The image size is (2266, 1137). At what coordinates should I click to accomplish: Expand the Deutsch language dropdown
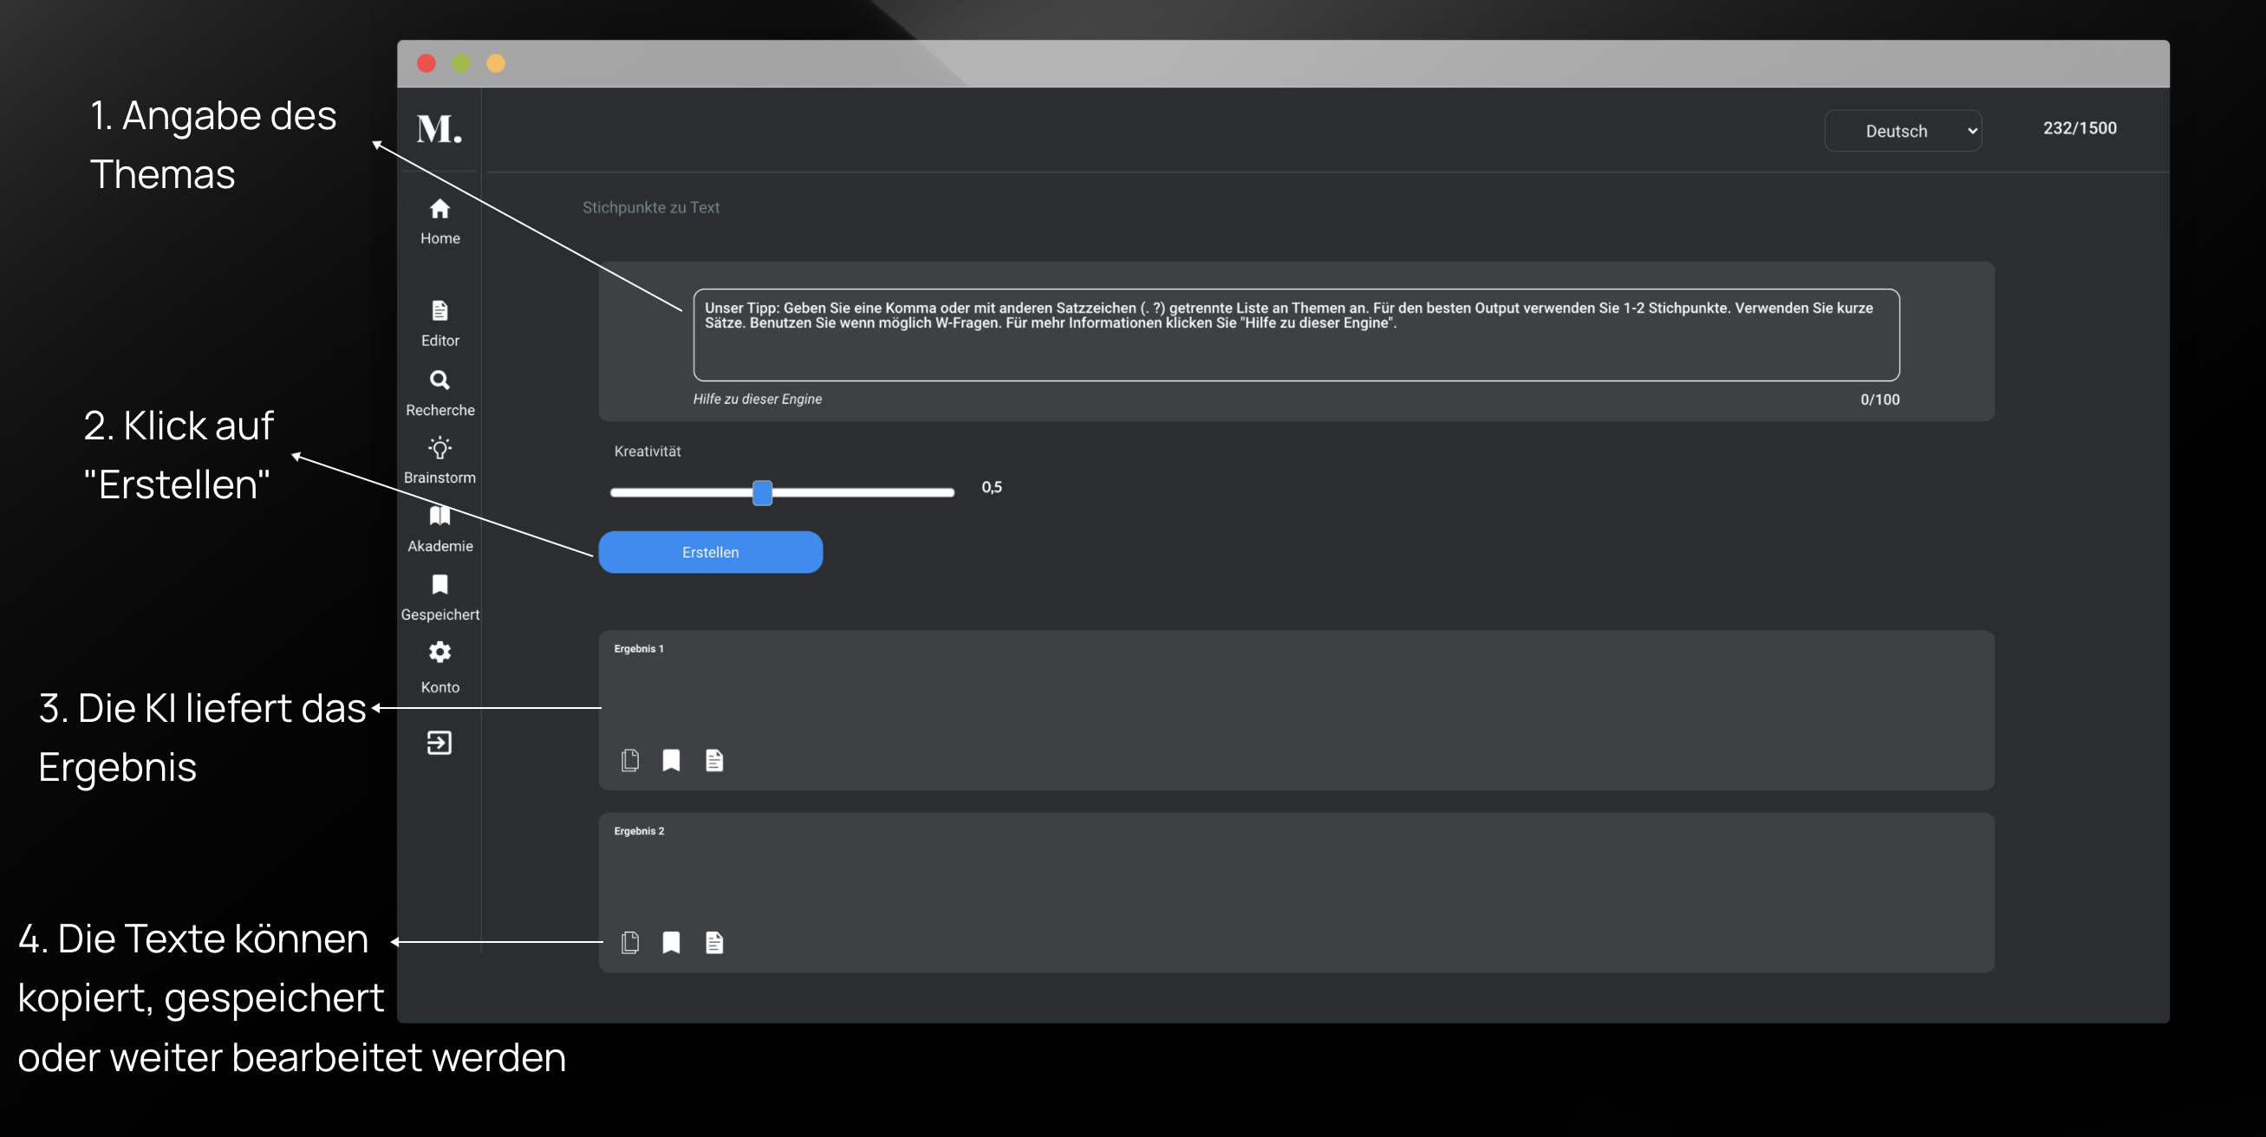(x=1902, y=131)
